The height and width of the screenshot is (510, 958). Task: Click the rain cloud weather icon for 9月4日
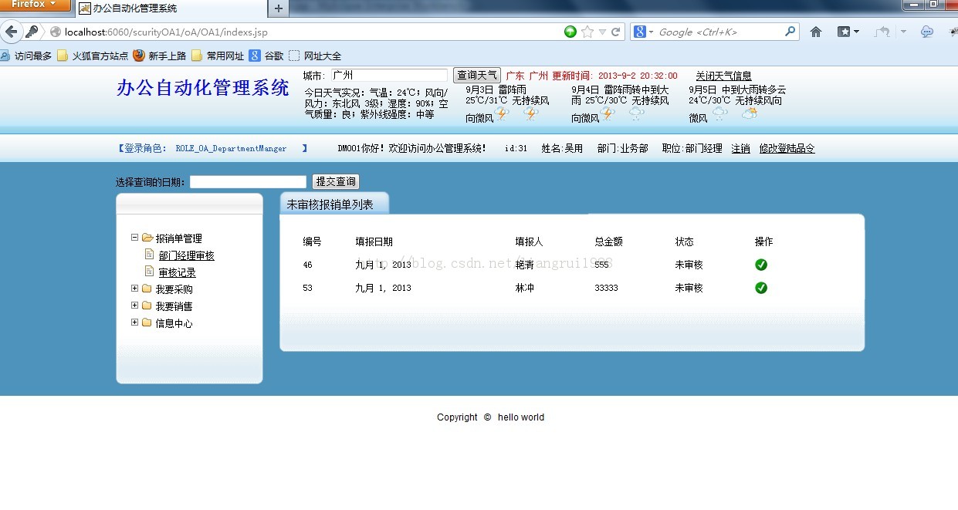pos(638,113)
